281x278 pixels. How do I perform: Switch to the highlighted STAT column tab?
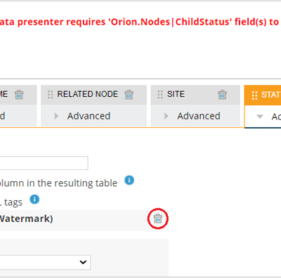click(x=263, y=95)
